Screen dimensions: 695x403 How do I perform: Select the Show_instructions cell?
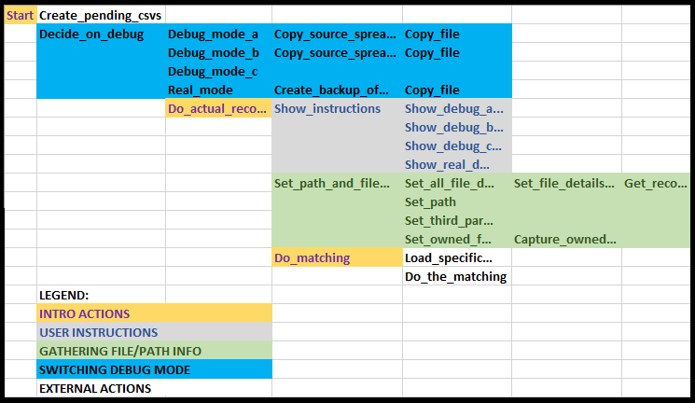pyautogui.click(x=327, y=109)
